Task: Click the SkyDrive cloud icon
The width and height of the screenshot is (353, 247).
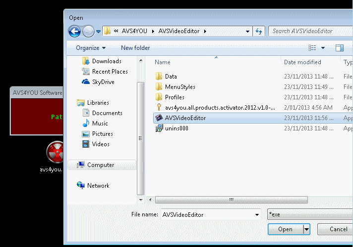Action: coord(86,82)
